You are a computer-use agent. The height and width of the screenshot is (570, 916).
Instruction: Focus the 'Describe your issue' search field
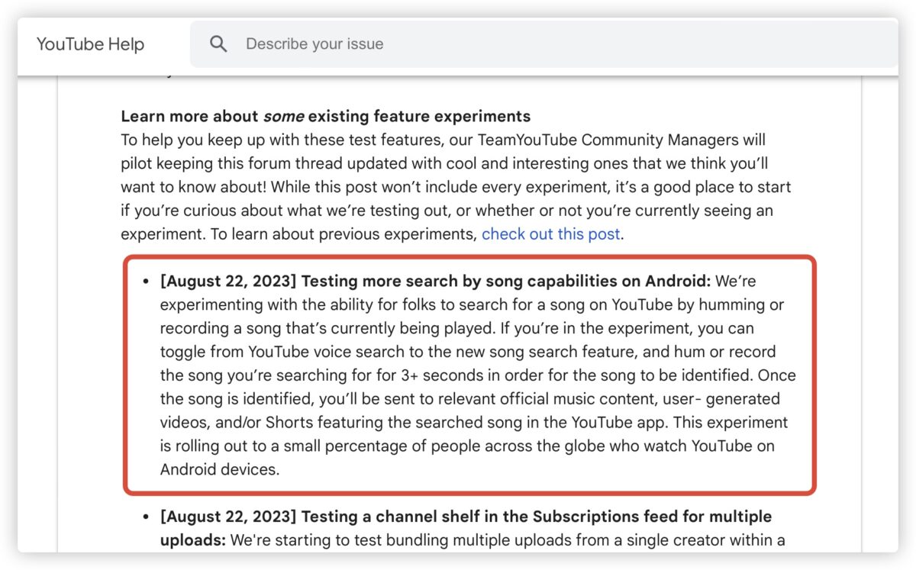(x=543, y=44)
